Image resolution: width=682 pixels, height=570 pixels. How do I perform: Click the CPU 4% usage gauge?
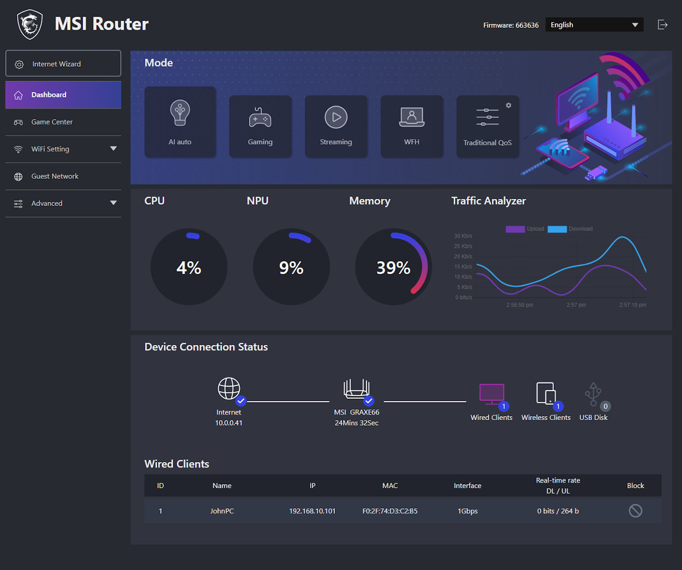pyautogui.click(x=189, y=267)
